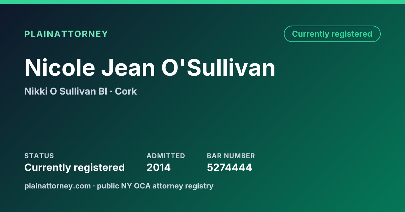Click the surname O'Sullivan in heading
Viewport: 405px width, 212px height.
coord(218,68)
